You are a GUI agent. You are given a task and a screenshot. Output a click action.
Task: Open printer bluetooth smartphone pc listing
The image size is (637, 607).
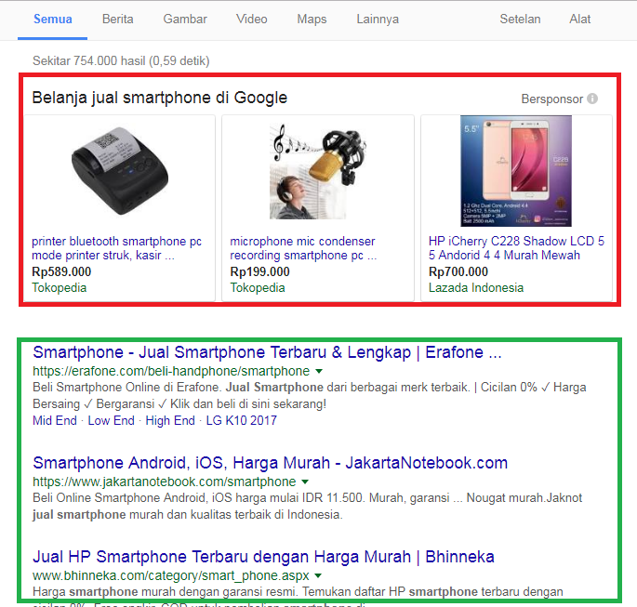click(x=116, y=248)
